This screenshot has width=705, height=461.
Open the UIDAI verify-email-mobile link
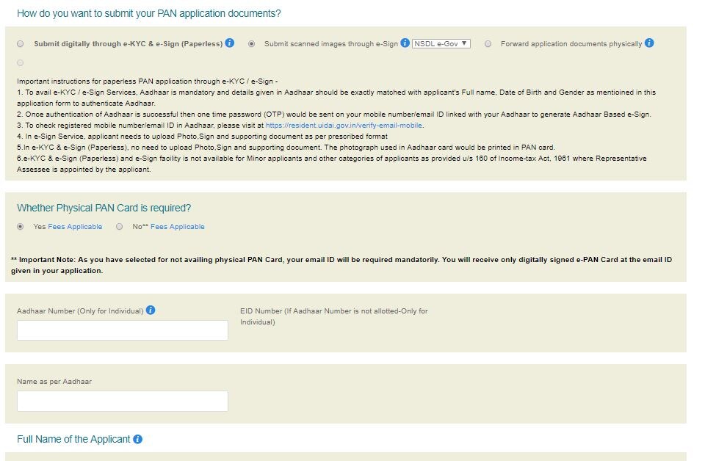(x=344, y=126)
